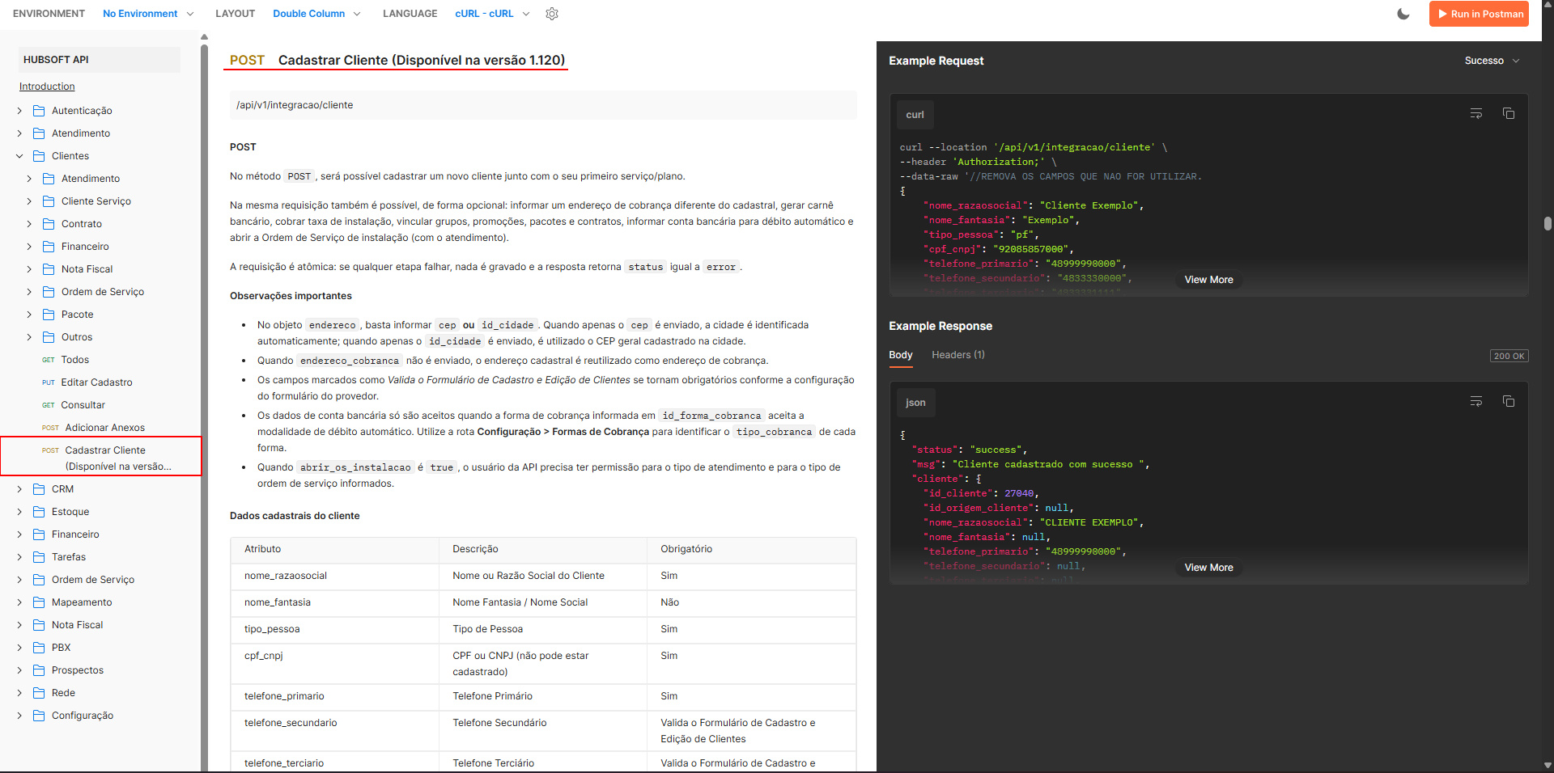Expand the top-level Ordem de Serviço chevron
1554x773 pixels.
19,580
